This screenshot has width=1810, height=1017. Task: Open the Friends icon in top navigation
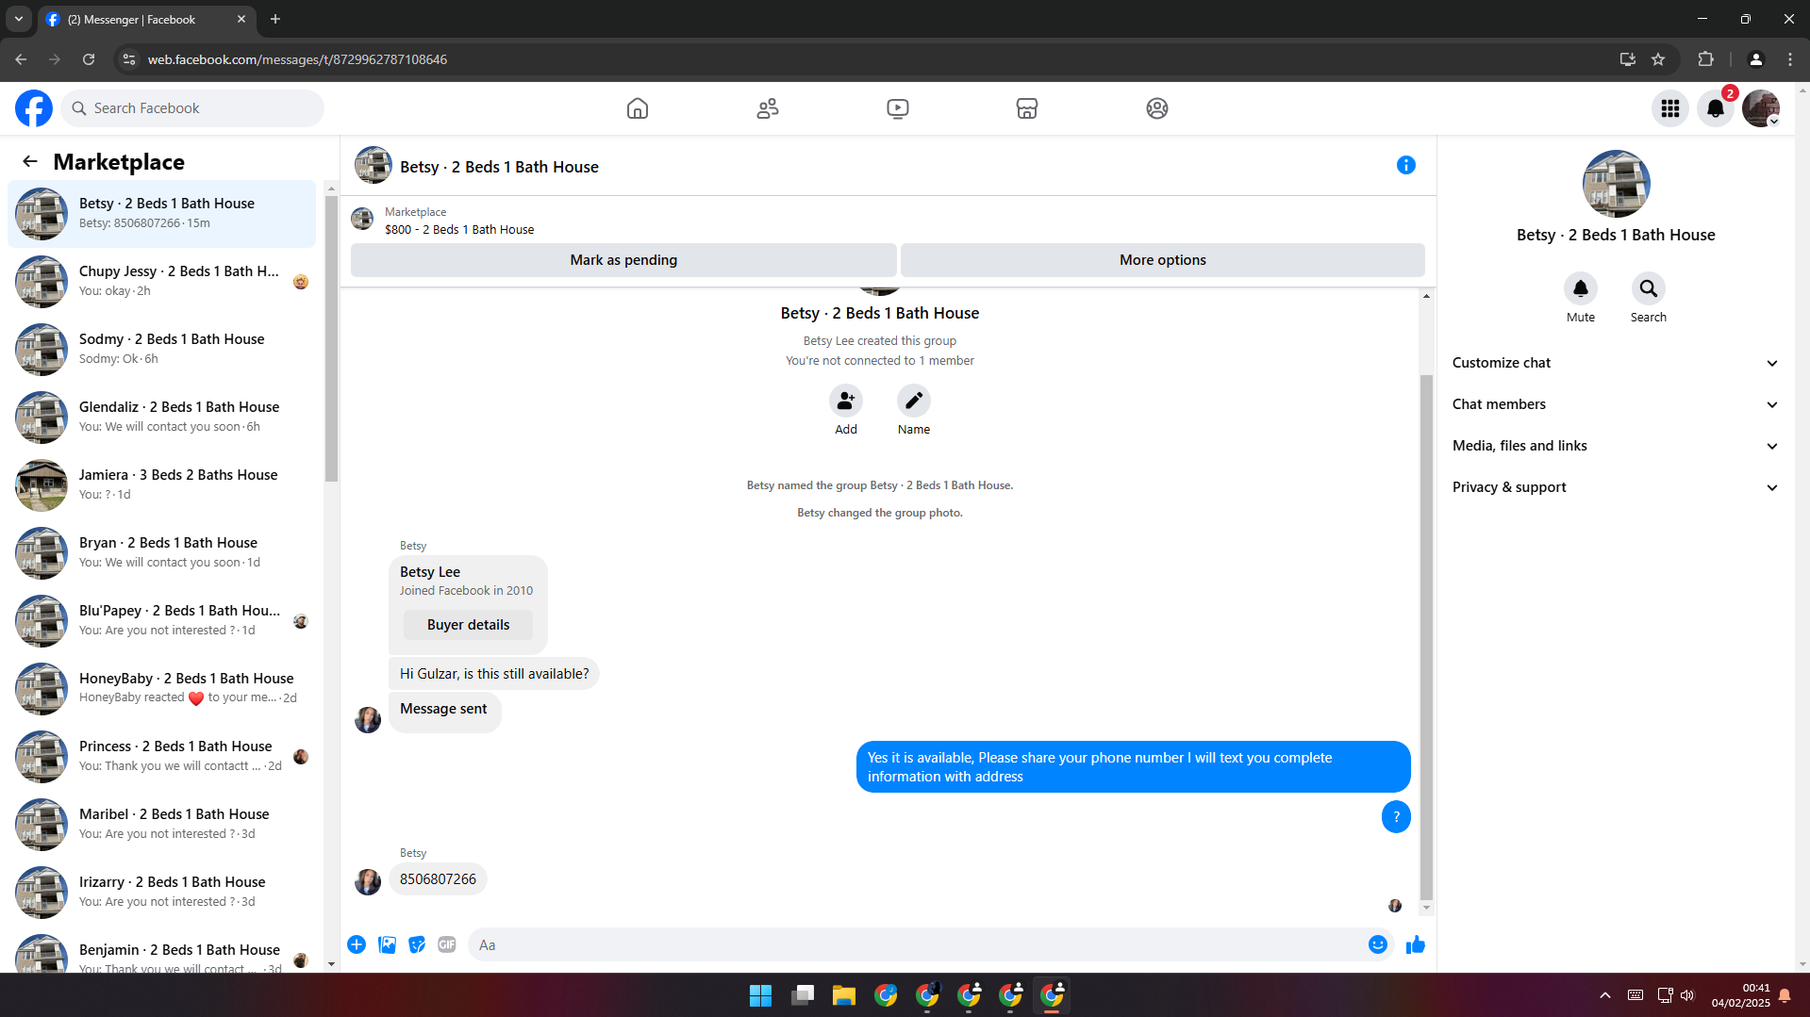(x=768, y=108)
